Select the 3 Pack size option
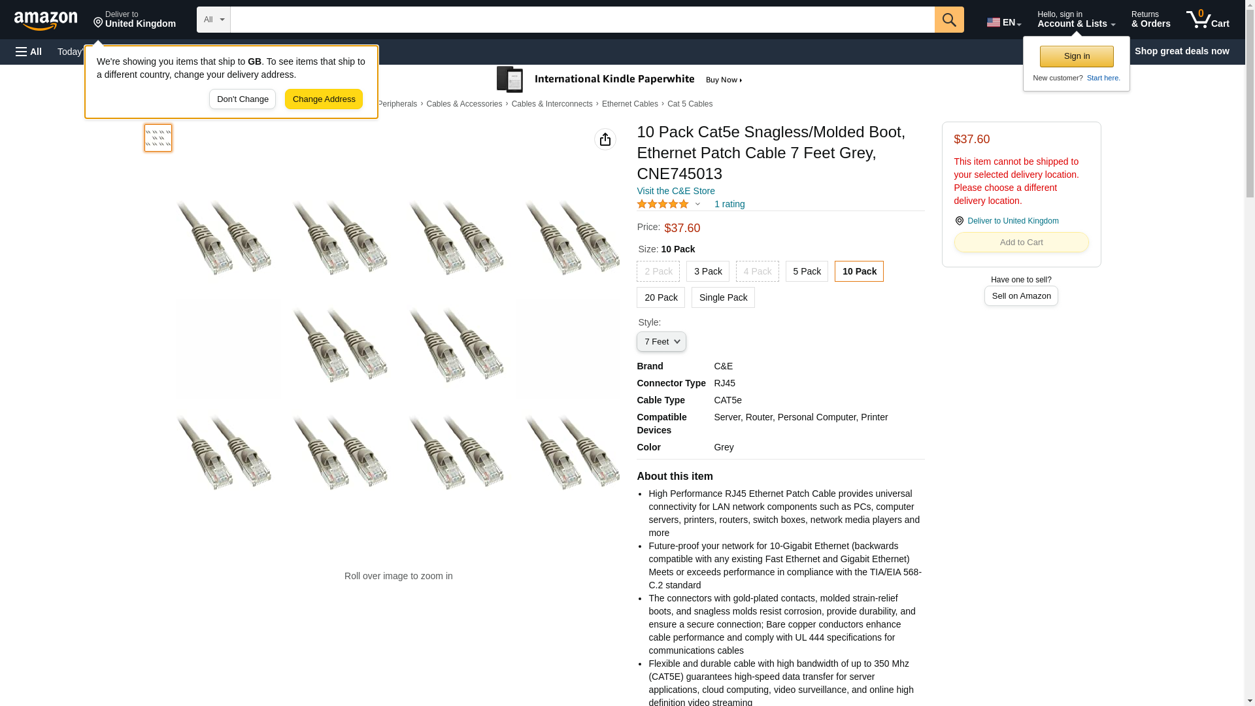 coord(708,271)
